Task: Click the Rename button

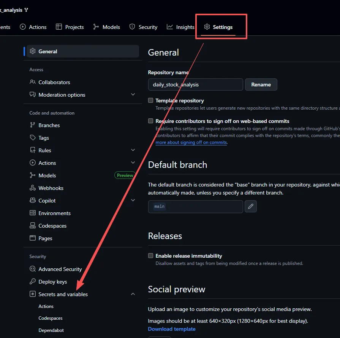Action: point(261,84)
